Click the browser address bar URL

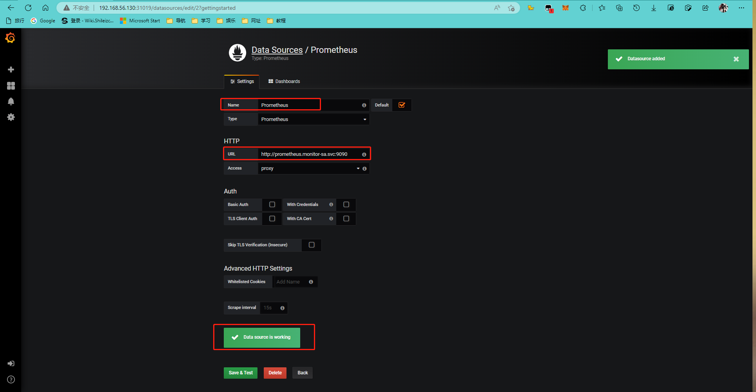[x=167, y=8]
